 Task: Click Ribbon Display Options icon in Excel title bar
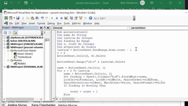coord(152,3)
